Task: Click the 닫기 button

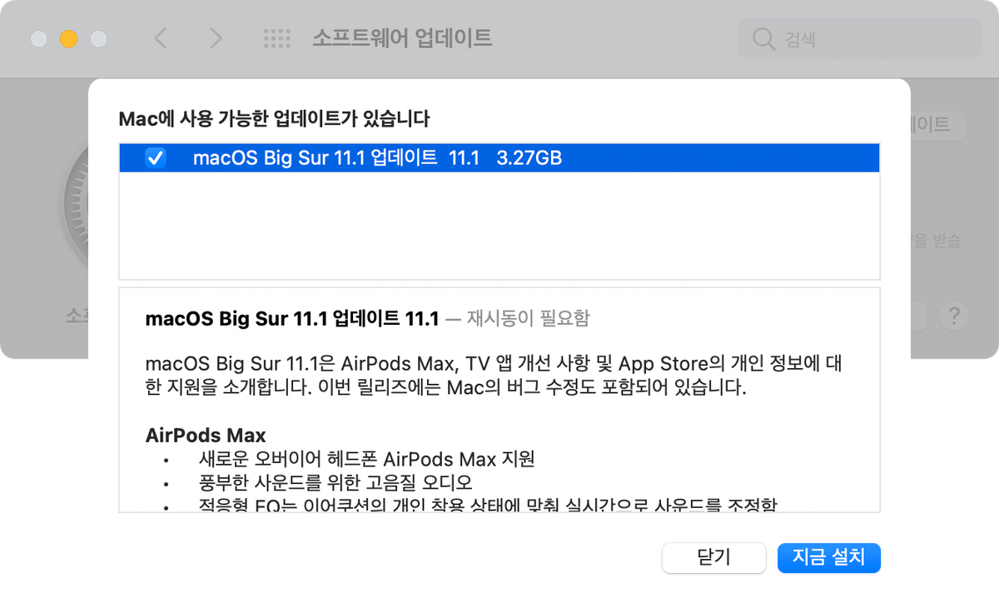Action: click(713, 557)
